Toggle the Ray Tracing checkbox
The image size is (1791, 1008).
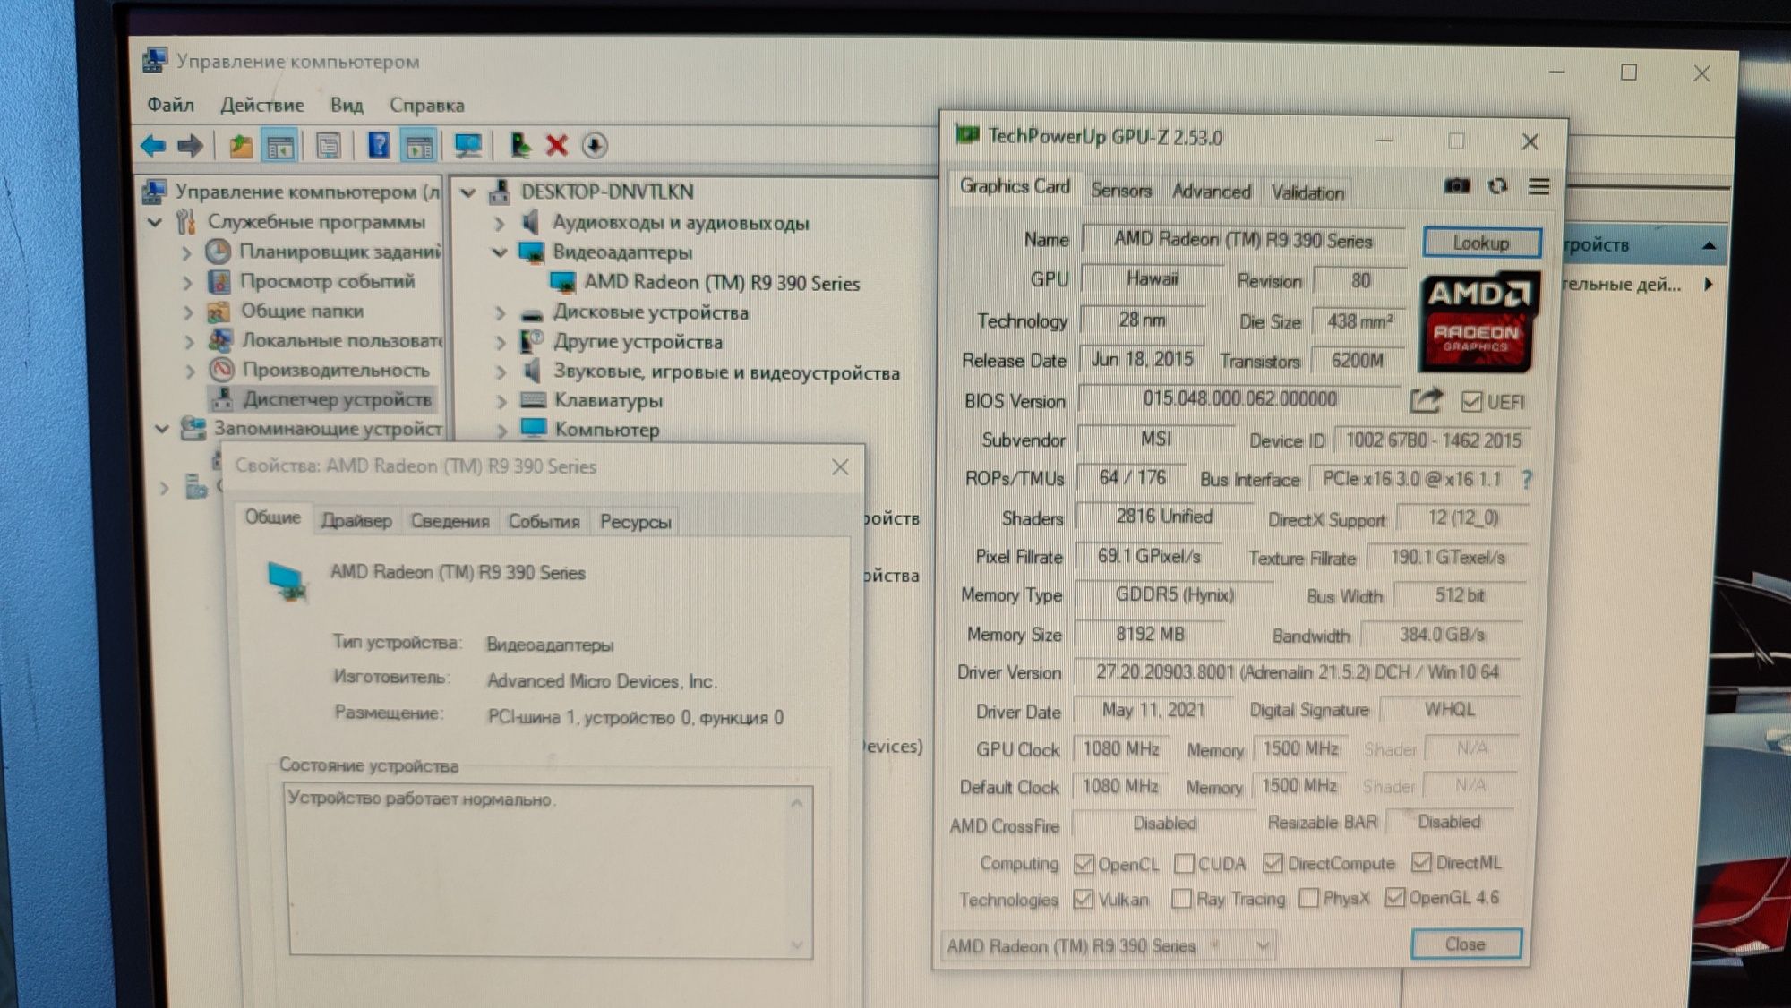click(x=1181, y=898)
